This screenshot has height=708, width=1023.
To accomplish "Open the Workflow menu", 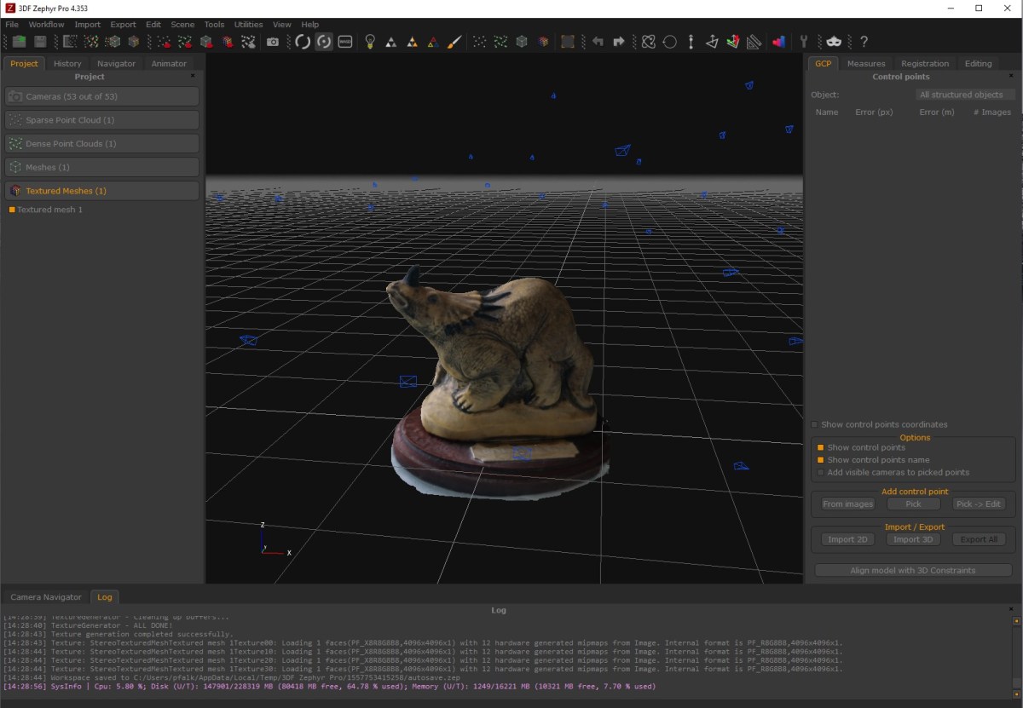I will 46,24.
